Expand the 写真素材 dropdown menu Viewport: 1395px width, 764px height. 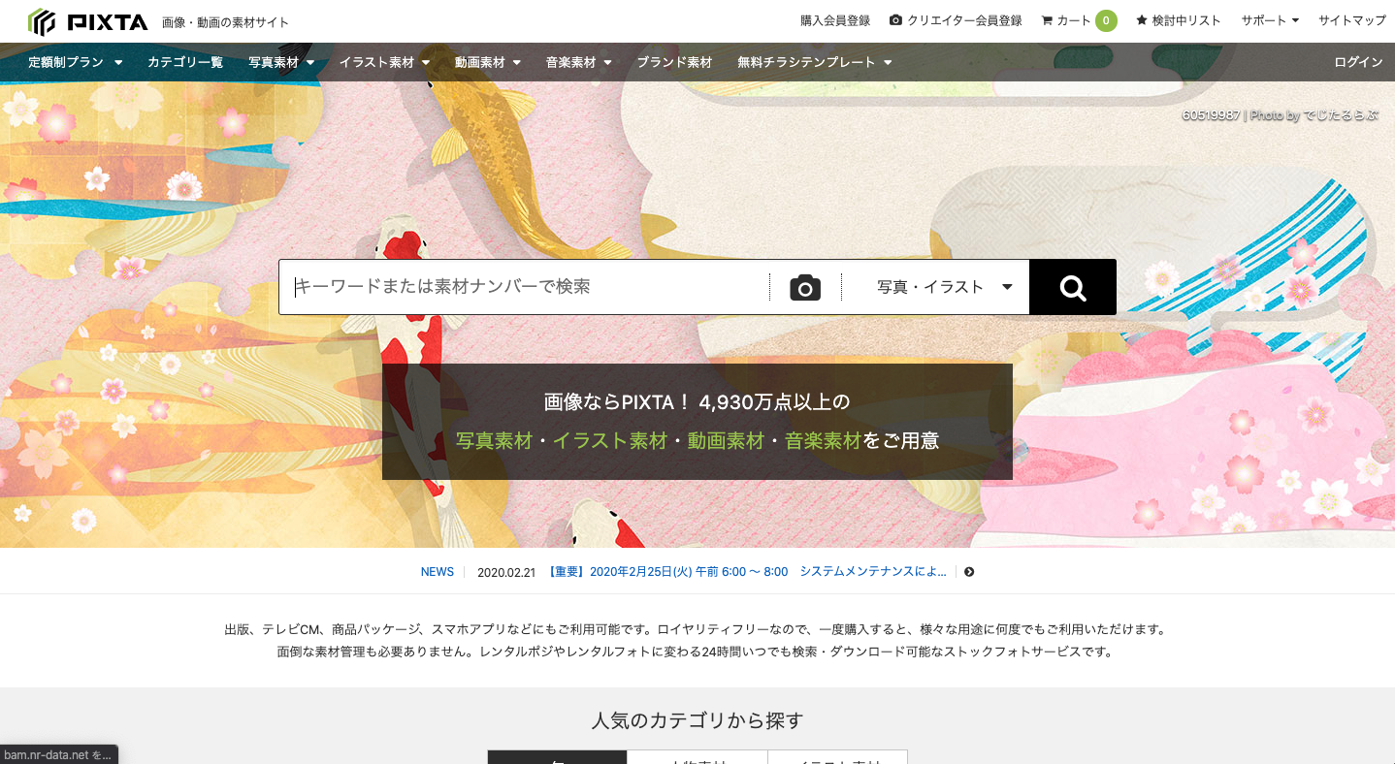281,62
